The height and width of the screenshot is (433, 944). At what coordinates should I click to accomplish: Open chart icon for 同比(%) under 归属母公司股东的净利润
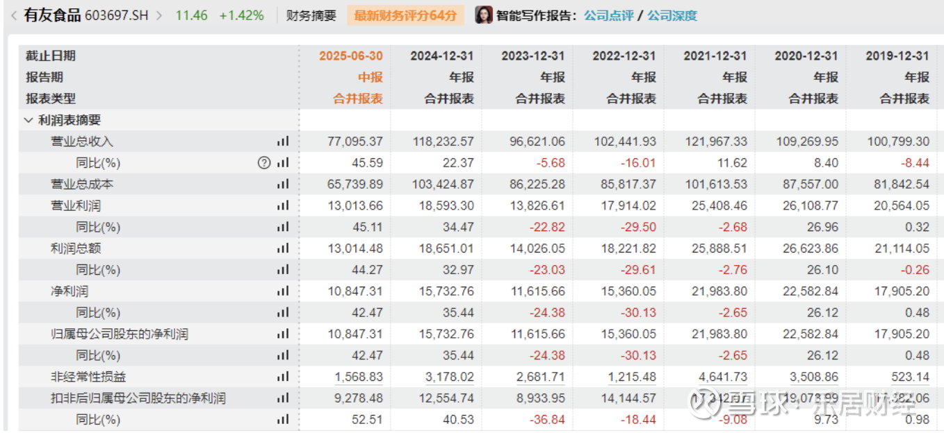coord(282,355)
